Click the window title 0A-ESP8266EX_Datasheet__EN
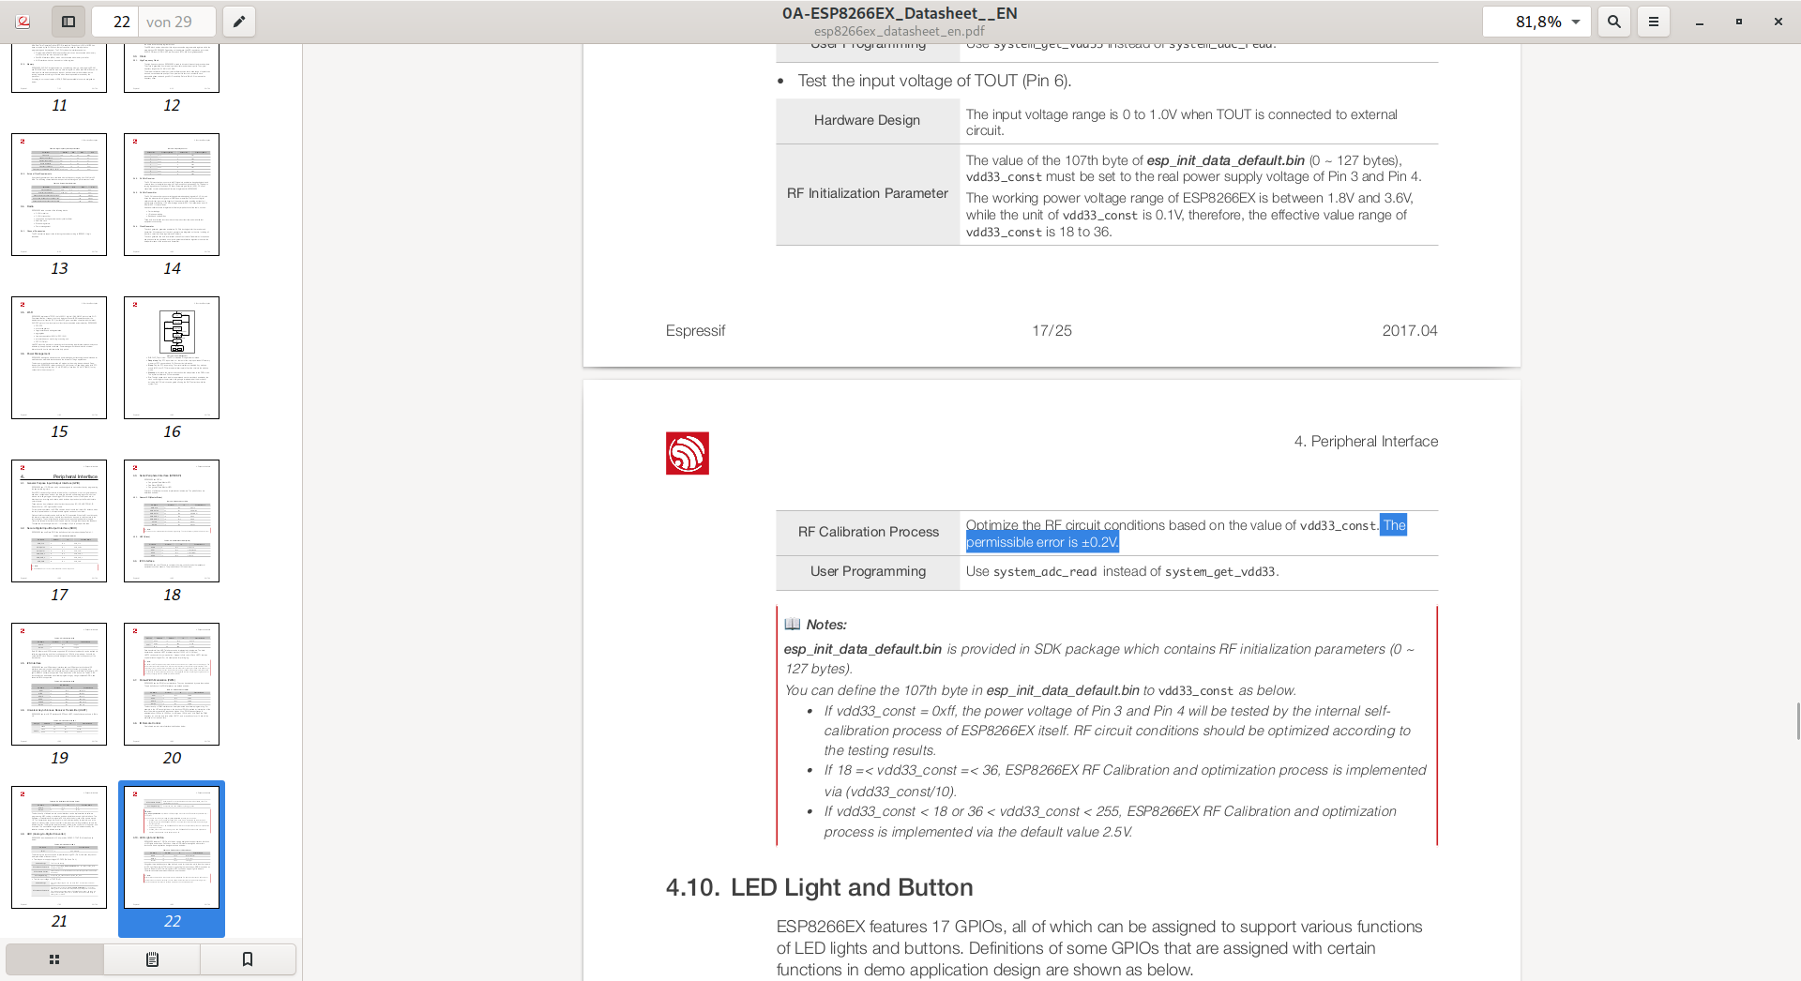Image resolution: width=1801 pixels, height=981 pixels. (x=900, y=13)
